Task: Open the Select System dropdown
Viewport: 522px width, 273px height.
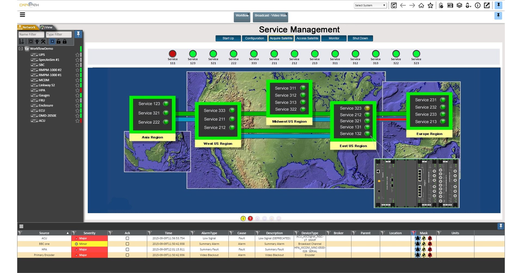Action: coord(370,5)
